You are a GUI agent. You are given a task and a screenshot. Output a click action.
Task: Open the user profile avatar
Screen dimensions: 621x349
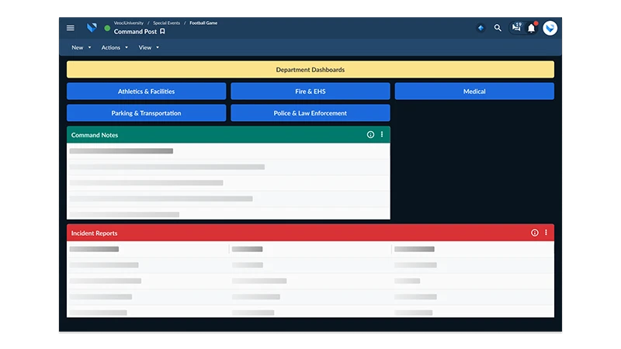550,28
